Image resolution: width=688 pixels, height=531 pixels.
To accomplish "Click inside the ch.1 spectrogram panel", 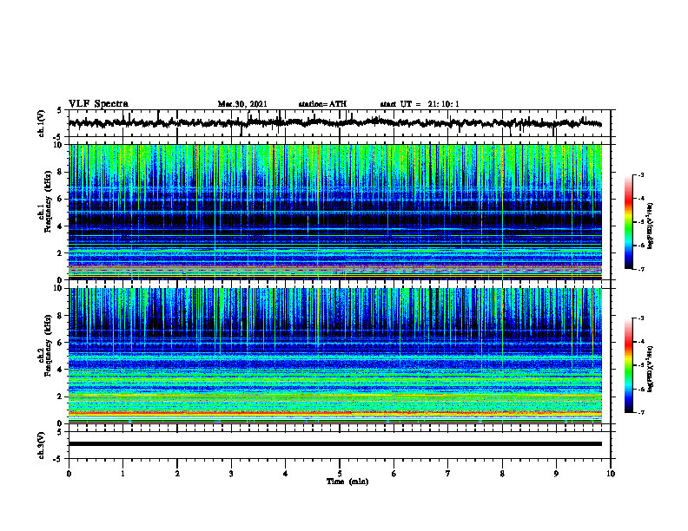I will (x=335, y=212).
